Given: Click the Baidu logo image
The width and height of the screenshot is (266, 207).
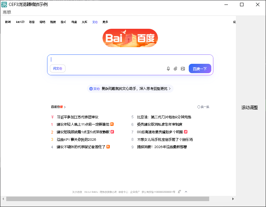Looking at the screenshot, I should (130, 38).
